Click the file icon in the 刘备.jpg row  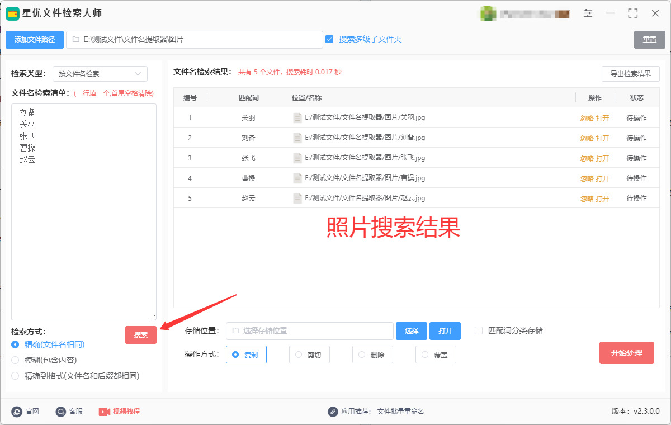pos(297,138)
